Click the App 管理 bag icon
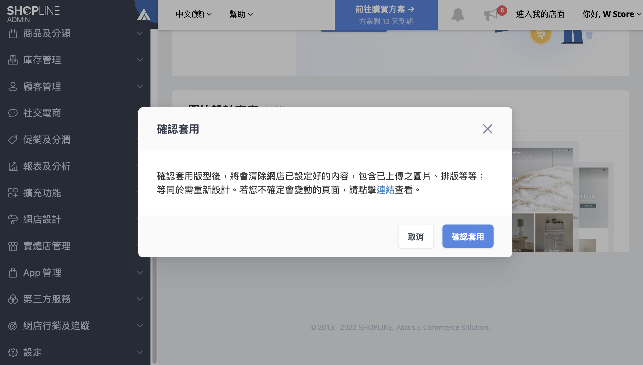The height and width of the screenshot is (365, 643). tap(13, 273)
